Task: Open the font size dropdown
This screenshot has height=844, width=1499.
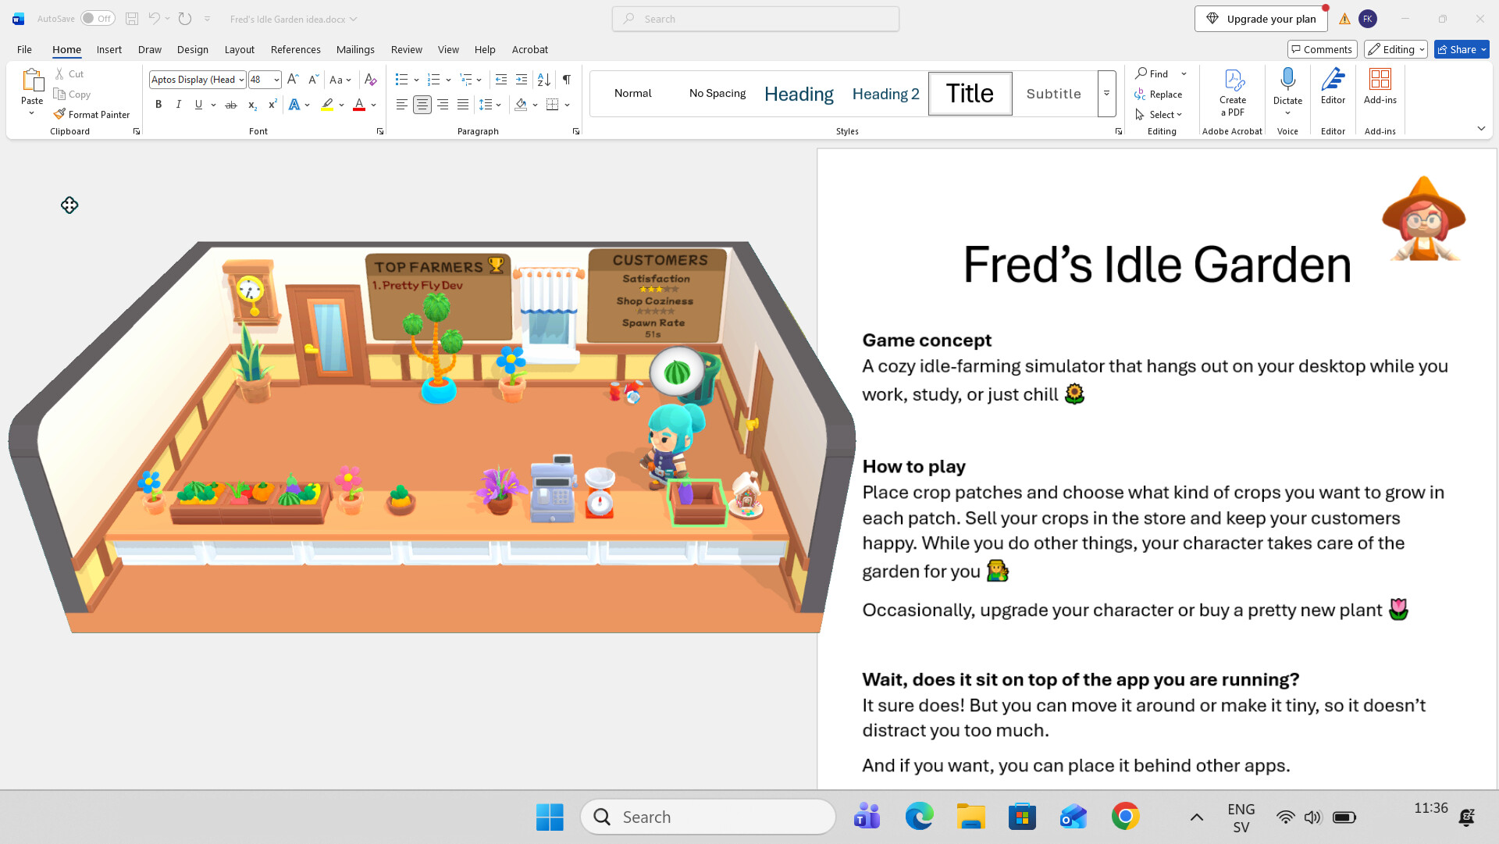Action: click(276, 80)
